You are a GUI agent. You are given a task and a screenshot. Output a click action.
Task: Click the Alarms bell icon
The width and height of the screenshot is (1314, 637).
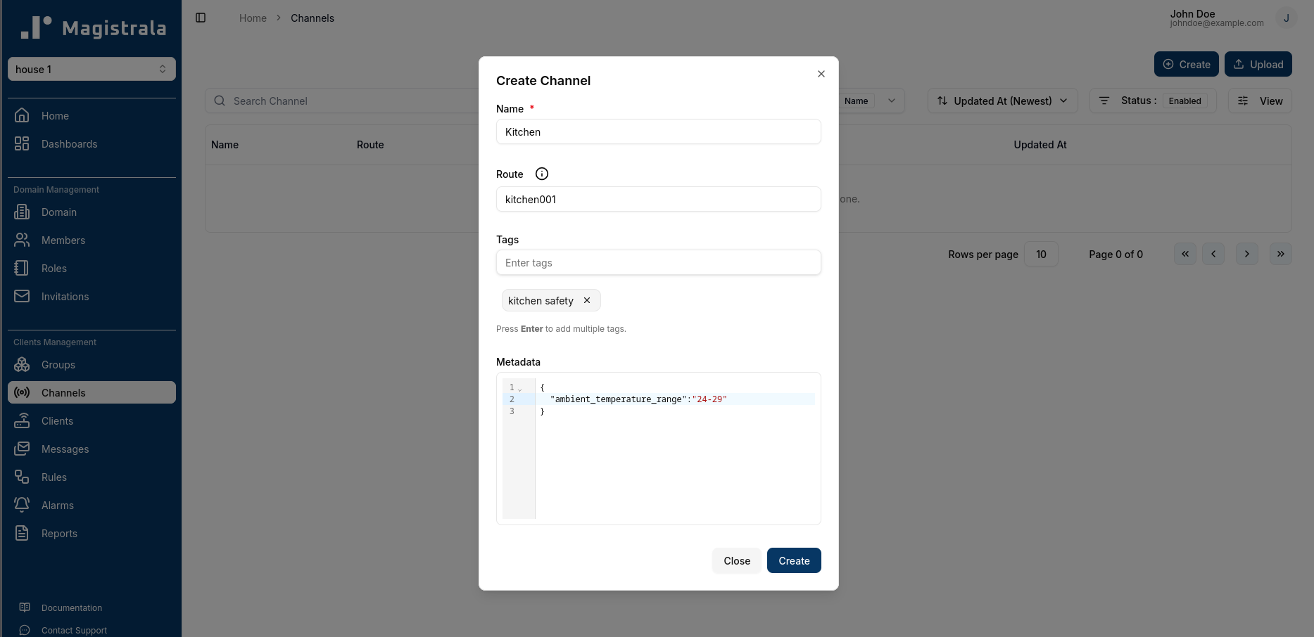22,505
